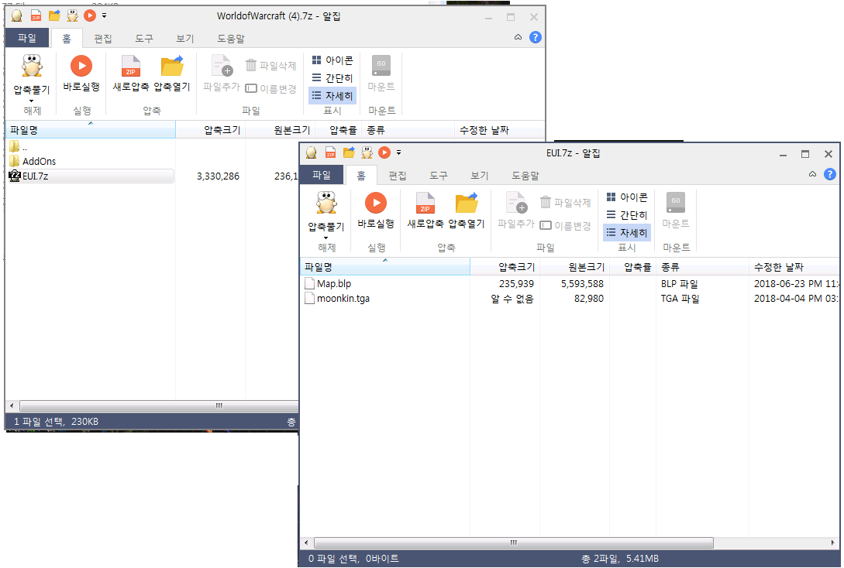Click horizontal scrollbar in WorldofWarcraft window
Image resolution: width=844 pixels, height=568 pixels.
tap(155, 405)
